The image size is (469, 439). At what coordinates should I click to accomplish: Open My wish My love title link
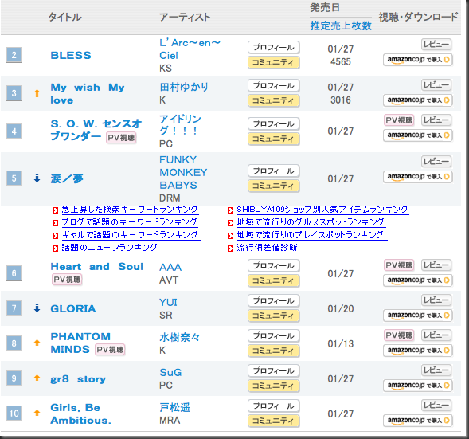coord(88,94)
